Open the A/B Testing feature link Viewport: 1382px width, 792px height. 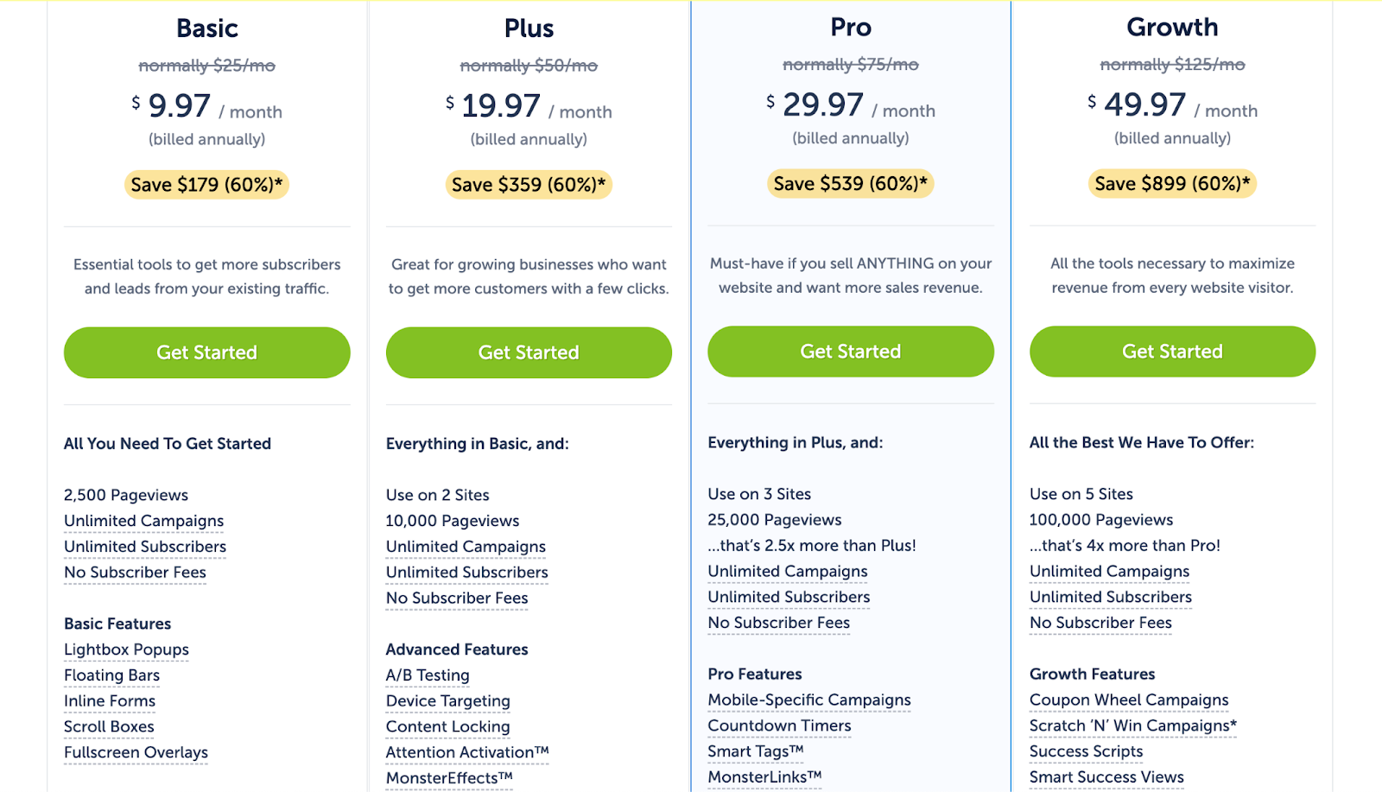(x=428, y=675)
